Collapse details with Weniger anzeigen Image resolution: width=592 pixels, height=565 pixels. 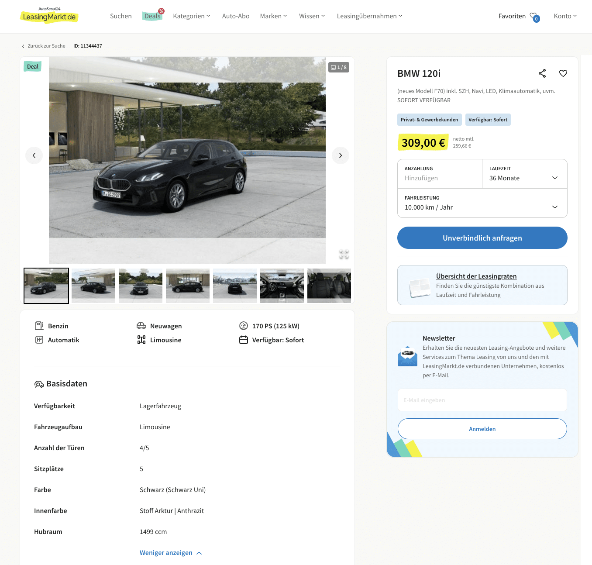pos(171,553)
